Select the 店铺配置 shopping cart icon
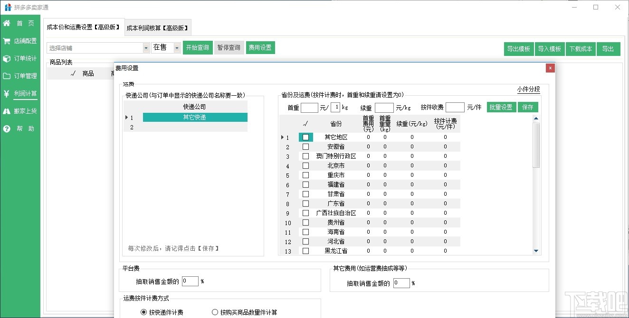Viewport: 629px width, 318px height. (7, 41)
